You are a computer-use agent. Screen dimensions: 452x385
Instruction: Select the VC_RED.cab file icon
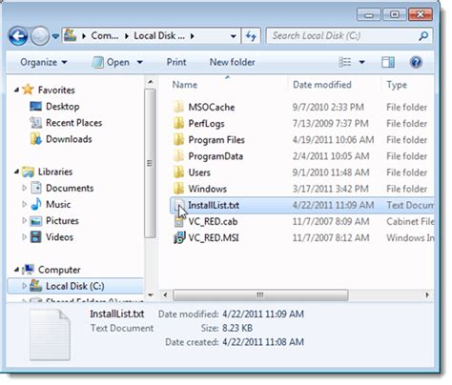click(x=179, y=221)
